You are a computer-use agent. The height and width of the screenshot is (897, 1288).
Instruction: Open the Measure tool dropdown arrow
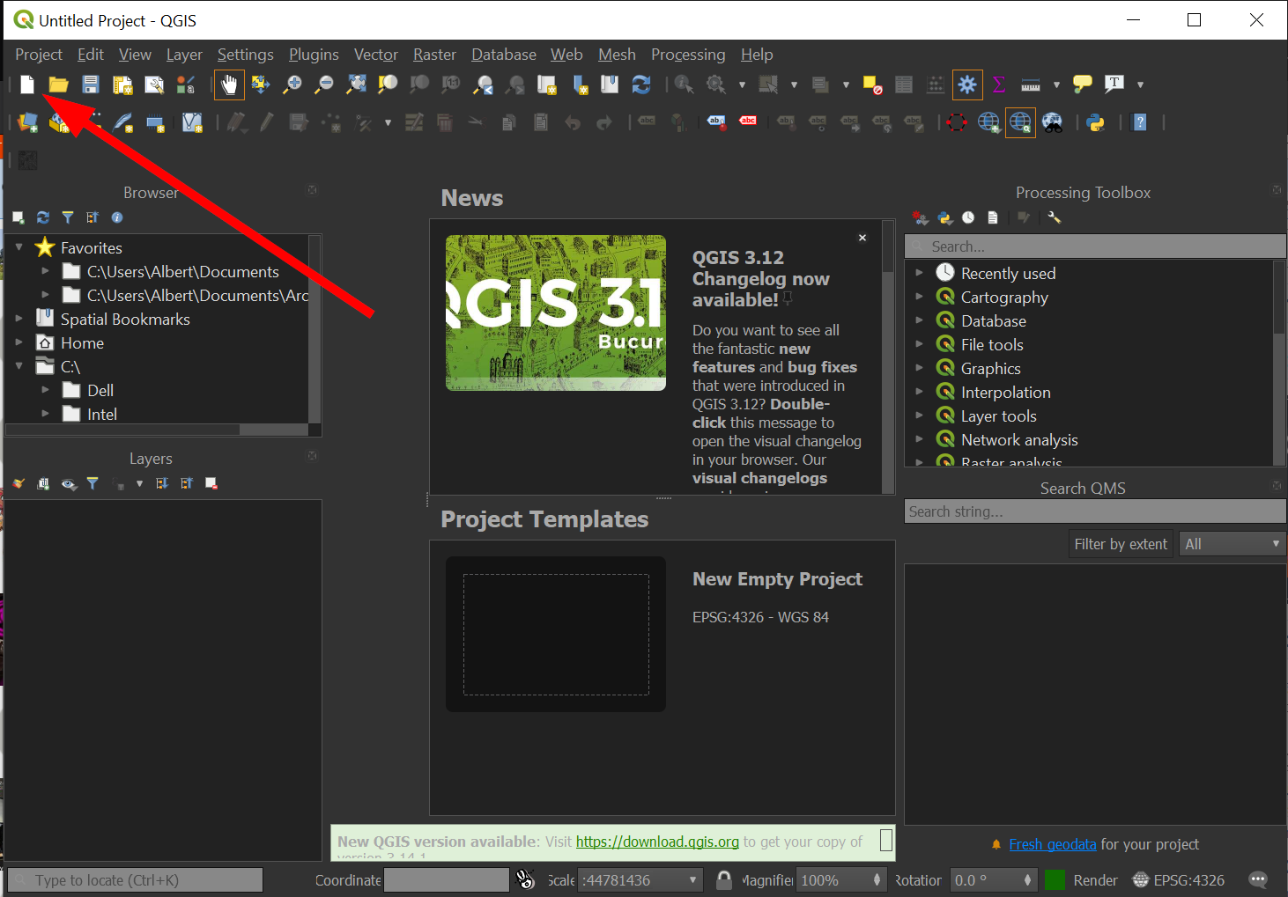[1056, 85]
